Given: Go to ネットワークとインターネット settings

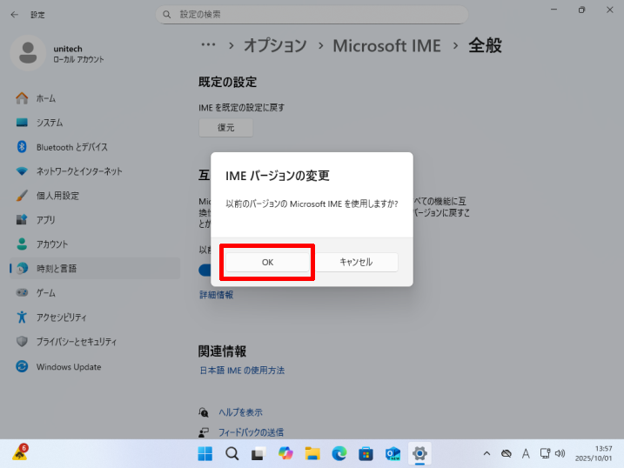Looking at the screenshot, I should coord(78,171).
